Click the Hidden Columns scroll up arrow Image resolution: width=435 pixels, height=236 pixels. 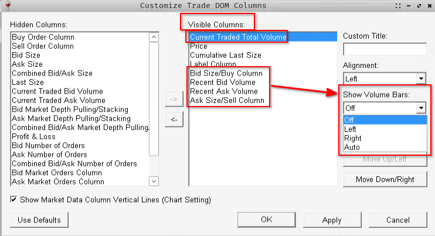[154, 37]
